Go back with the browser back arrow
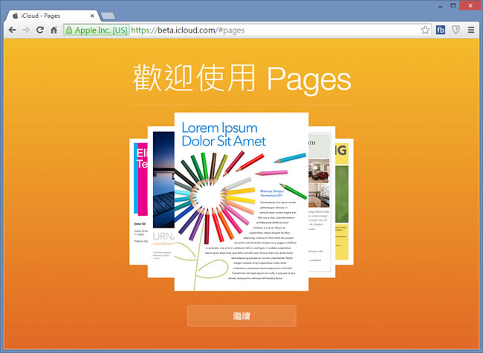 pos(13,30)
